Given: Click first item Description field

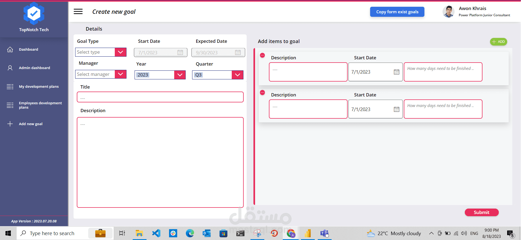Looking at the screenshot, I should (308, 72).
